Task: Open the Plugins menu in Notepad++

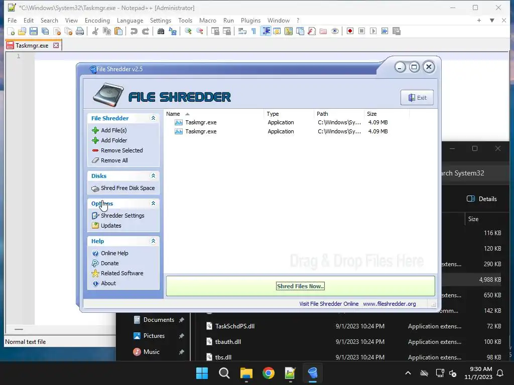Action: [x=251, y=20]
